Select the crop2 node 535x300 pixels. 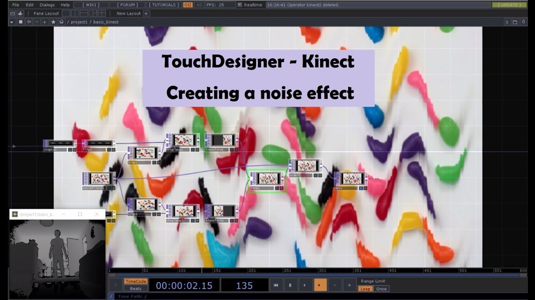pos(144,207)
